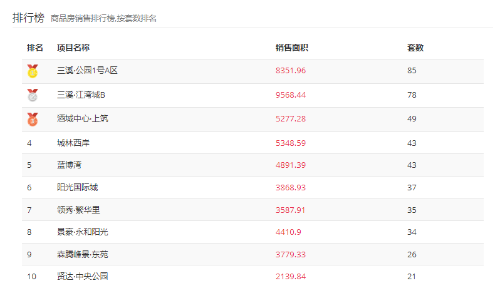Select project name 酒城中心·上筑
The width and height of the screenshot is (495, 298).
(82, 118)
